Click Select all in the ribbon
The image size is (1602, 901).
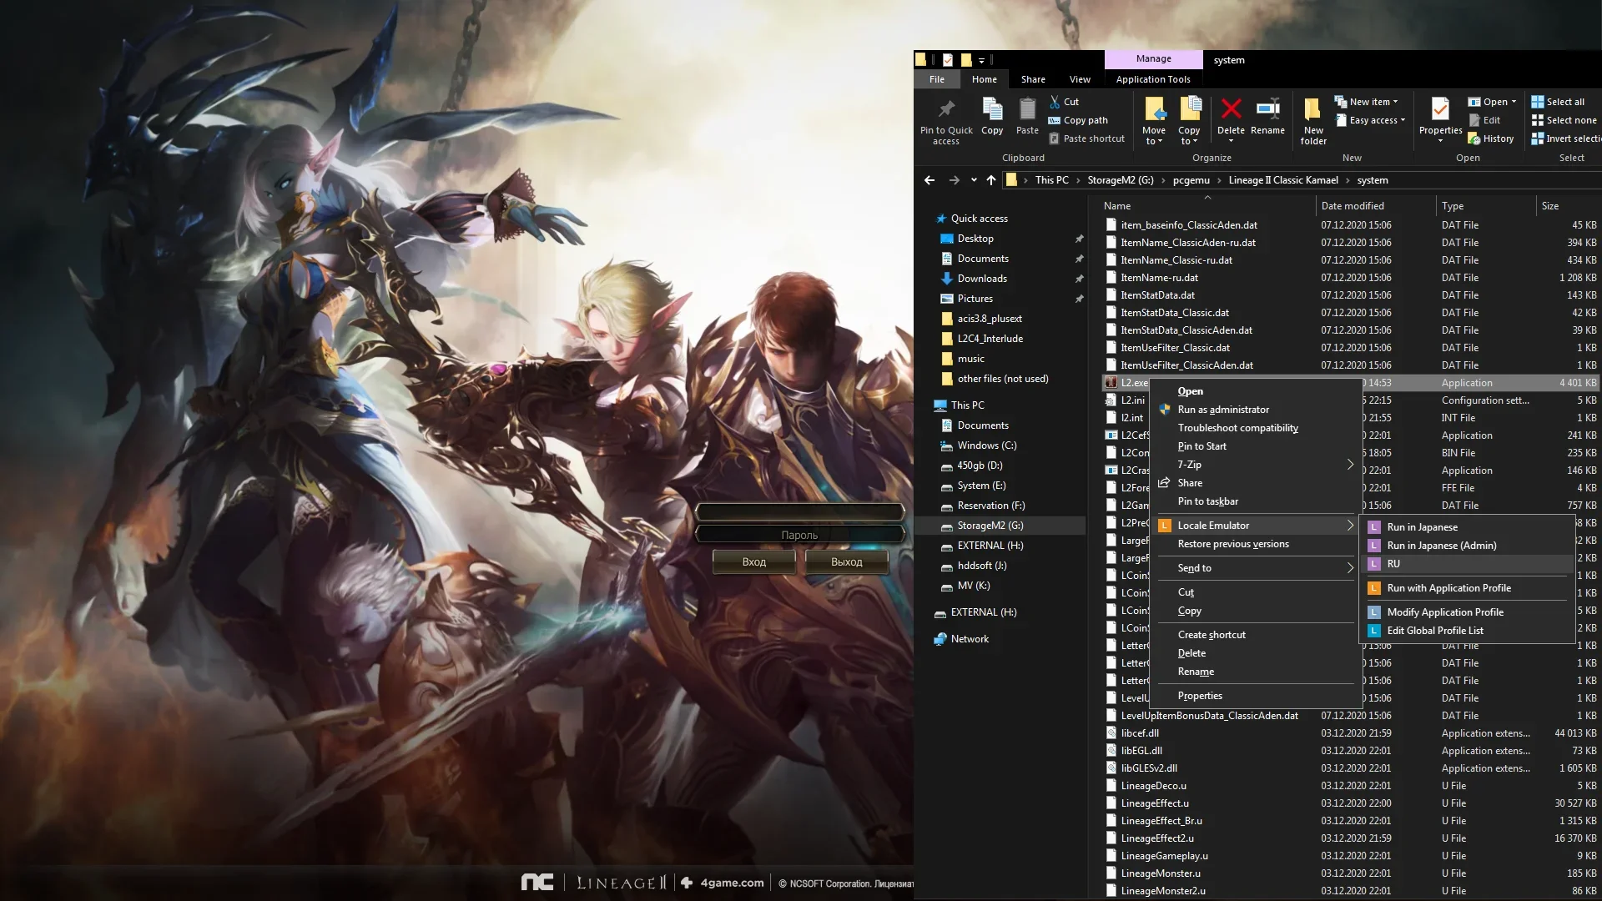(1558, 102)
